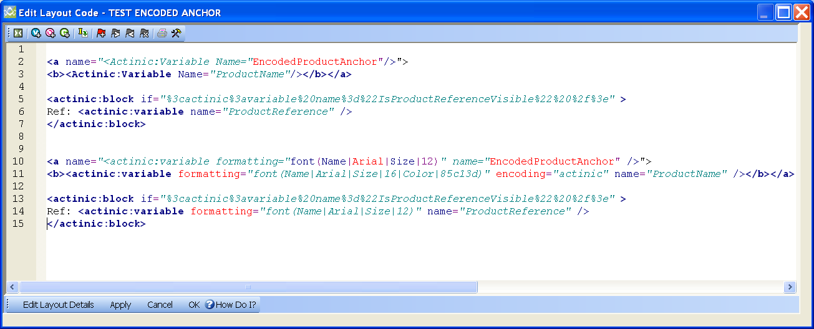This screenshot has width=814, height=329.
Task: Clear bookmarks with the X flag icon
Action: (144, 34)
